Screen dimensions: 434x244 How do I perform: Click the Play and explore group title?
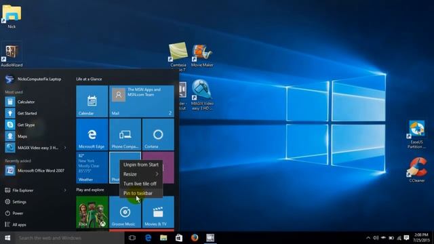pyautogui.click(x=90, y=190)
